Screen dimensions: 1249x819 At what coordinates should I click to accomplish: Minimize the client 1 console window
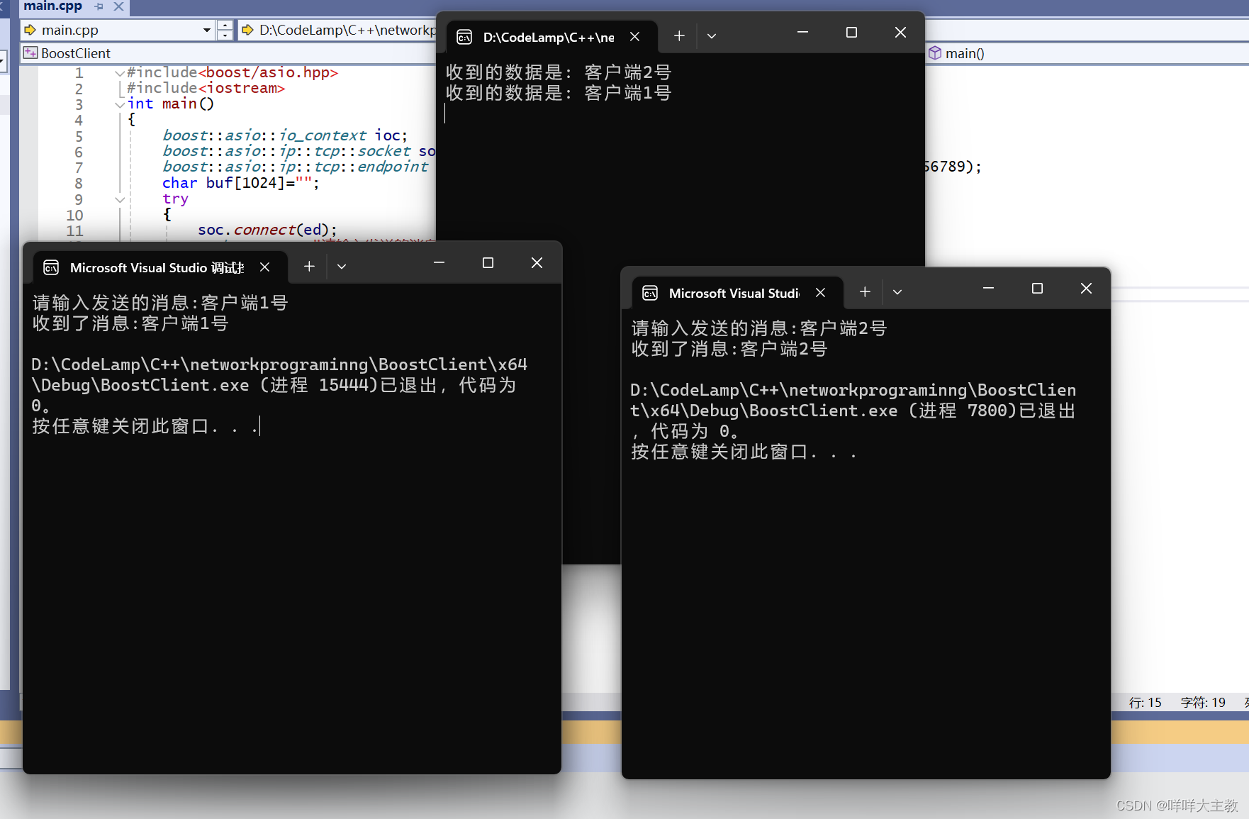[439, 263]
